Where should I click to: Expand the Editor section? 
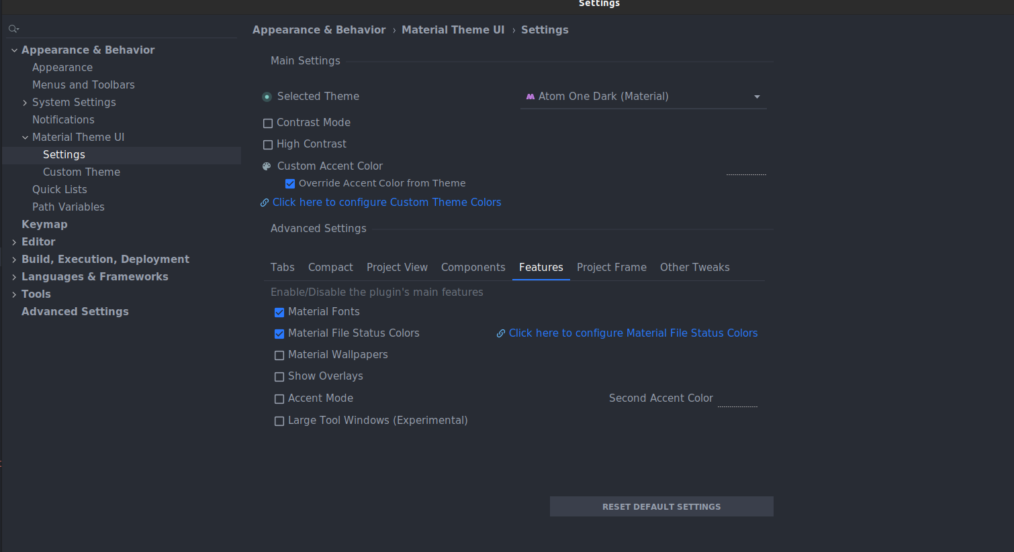pyautogui.click(x=14, y=242)
